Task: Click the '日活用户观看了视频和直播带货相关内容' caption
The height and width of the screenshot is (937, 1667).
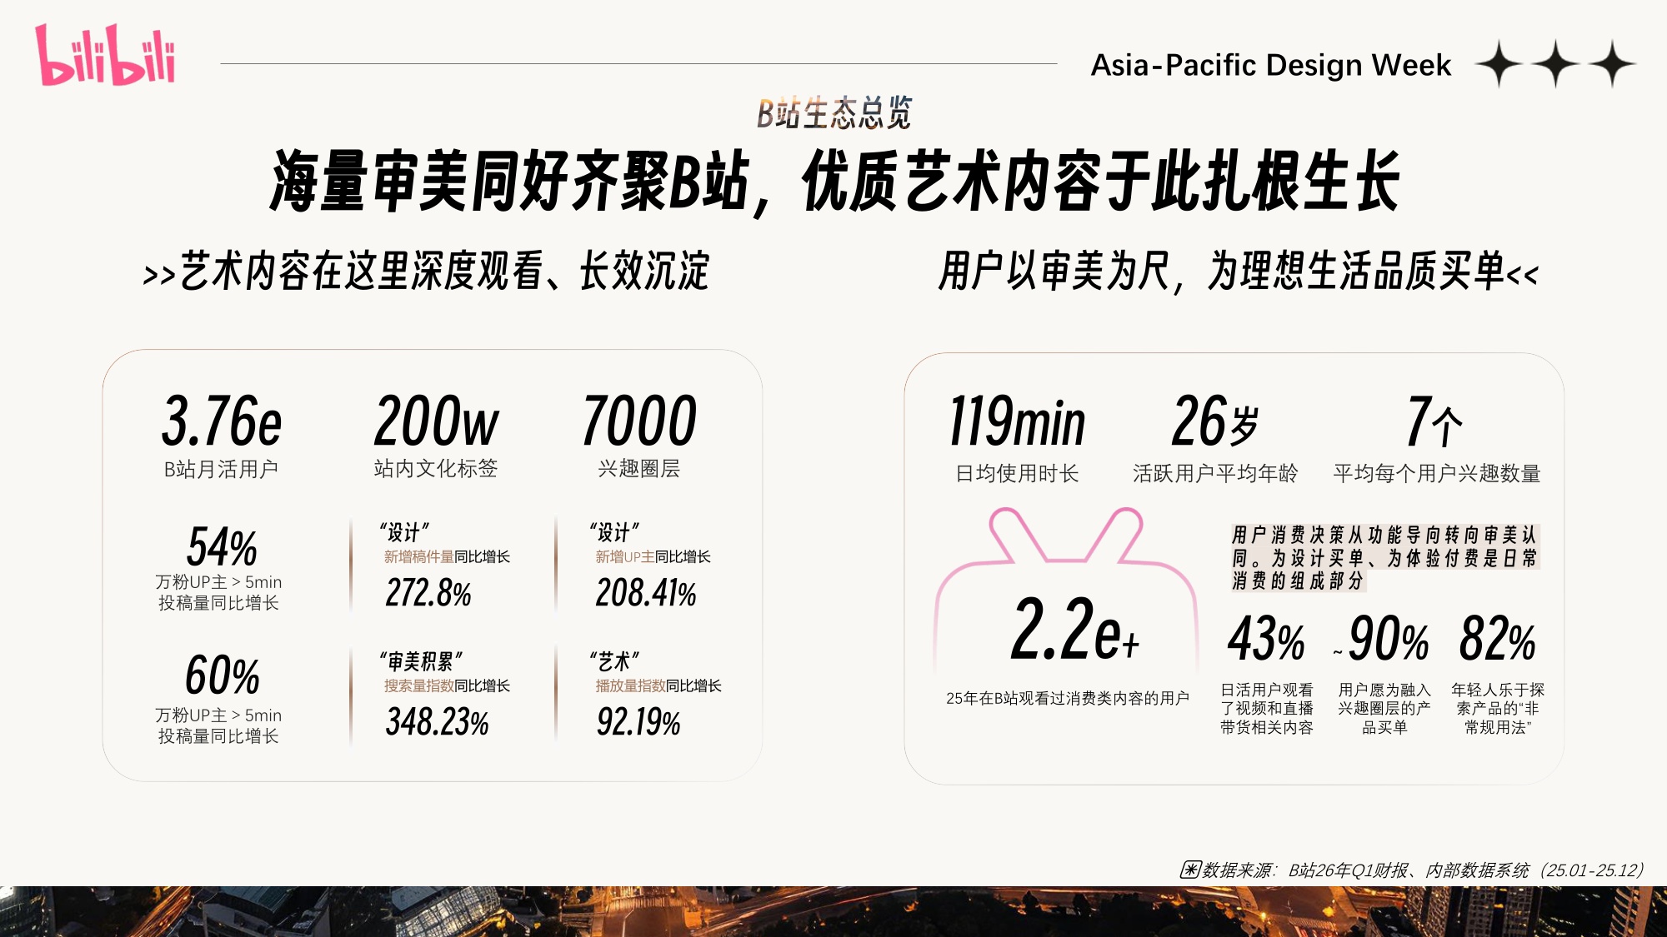Action: [1267, 708]
